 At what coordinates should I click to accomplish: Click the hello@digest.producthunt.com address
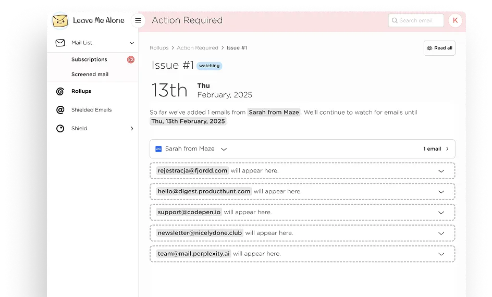tap(204, 191)
